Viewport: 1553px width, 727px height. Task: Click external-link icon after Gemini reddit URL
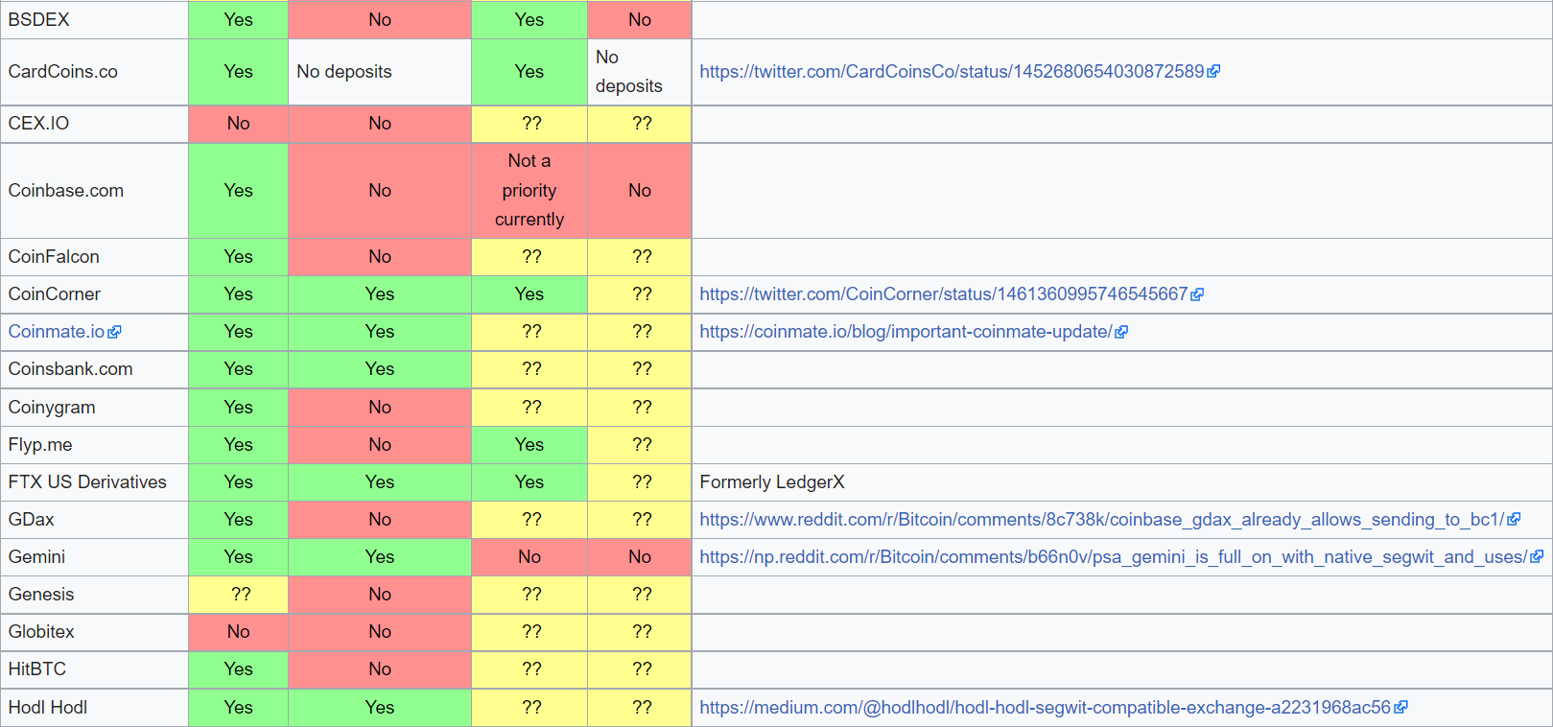point(1537,557)
